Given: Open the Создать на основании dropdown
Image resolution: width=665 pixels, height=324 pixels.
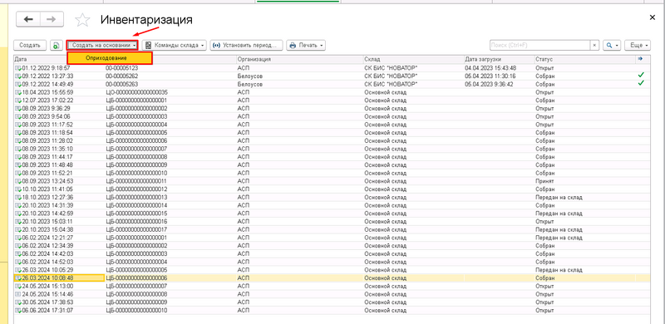Looking at the screenshot, I should click(102, 45).
